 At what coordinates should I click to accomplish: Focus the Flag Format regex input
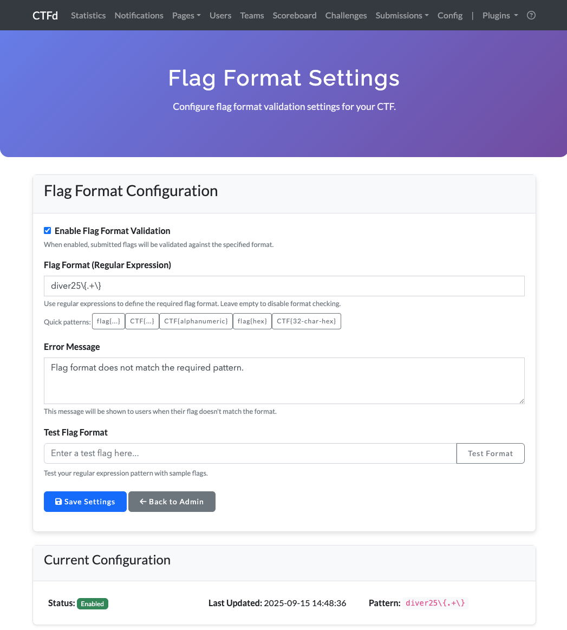pos(284,286)
